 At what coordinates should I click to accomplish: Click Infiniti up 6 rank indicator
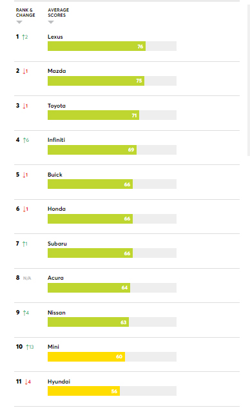point(26,140)
